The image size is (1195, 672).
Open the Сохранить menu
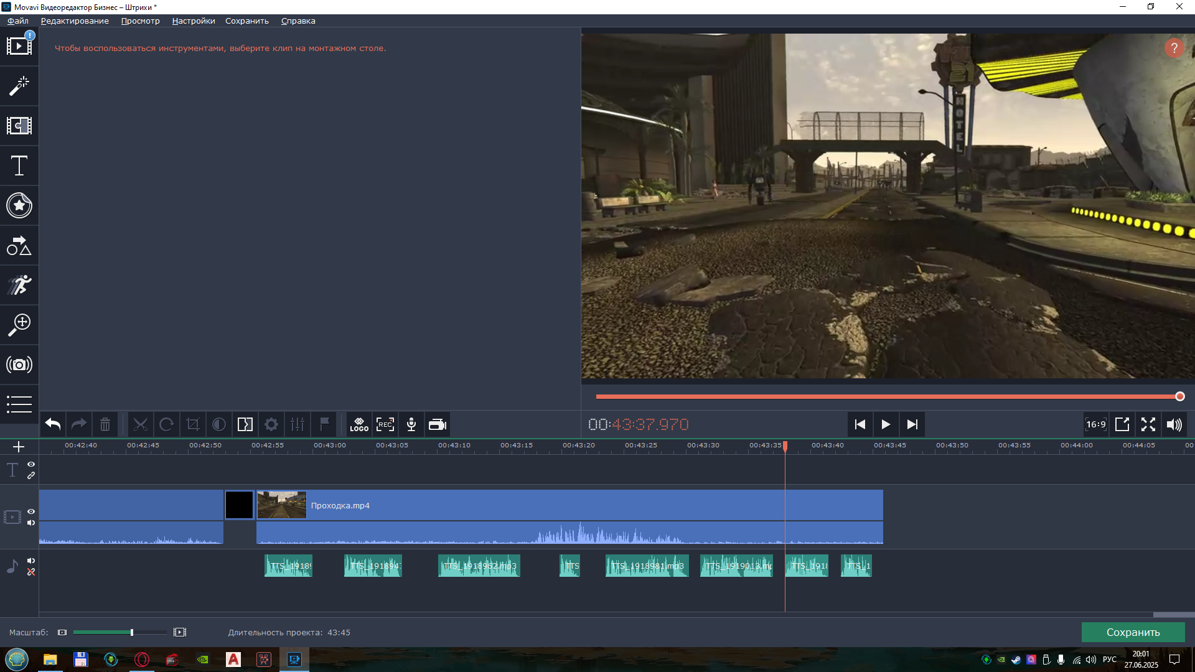coord(247,21)
